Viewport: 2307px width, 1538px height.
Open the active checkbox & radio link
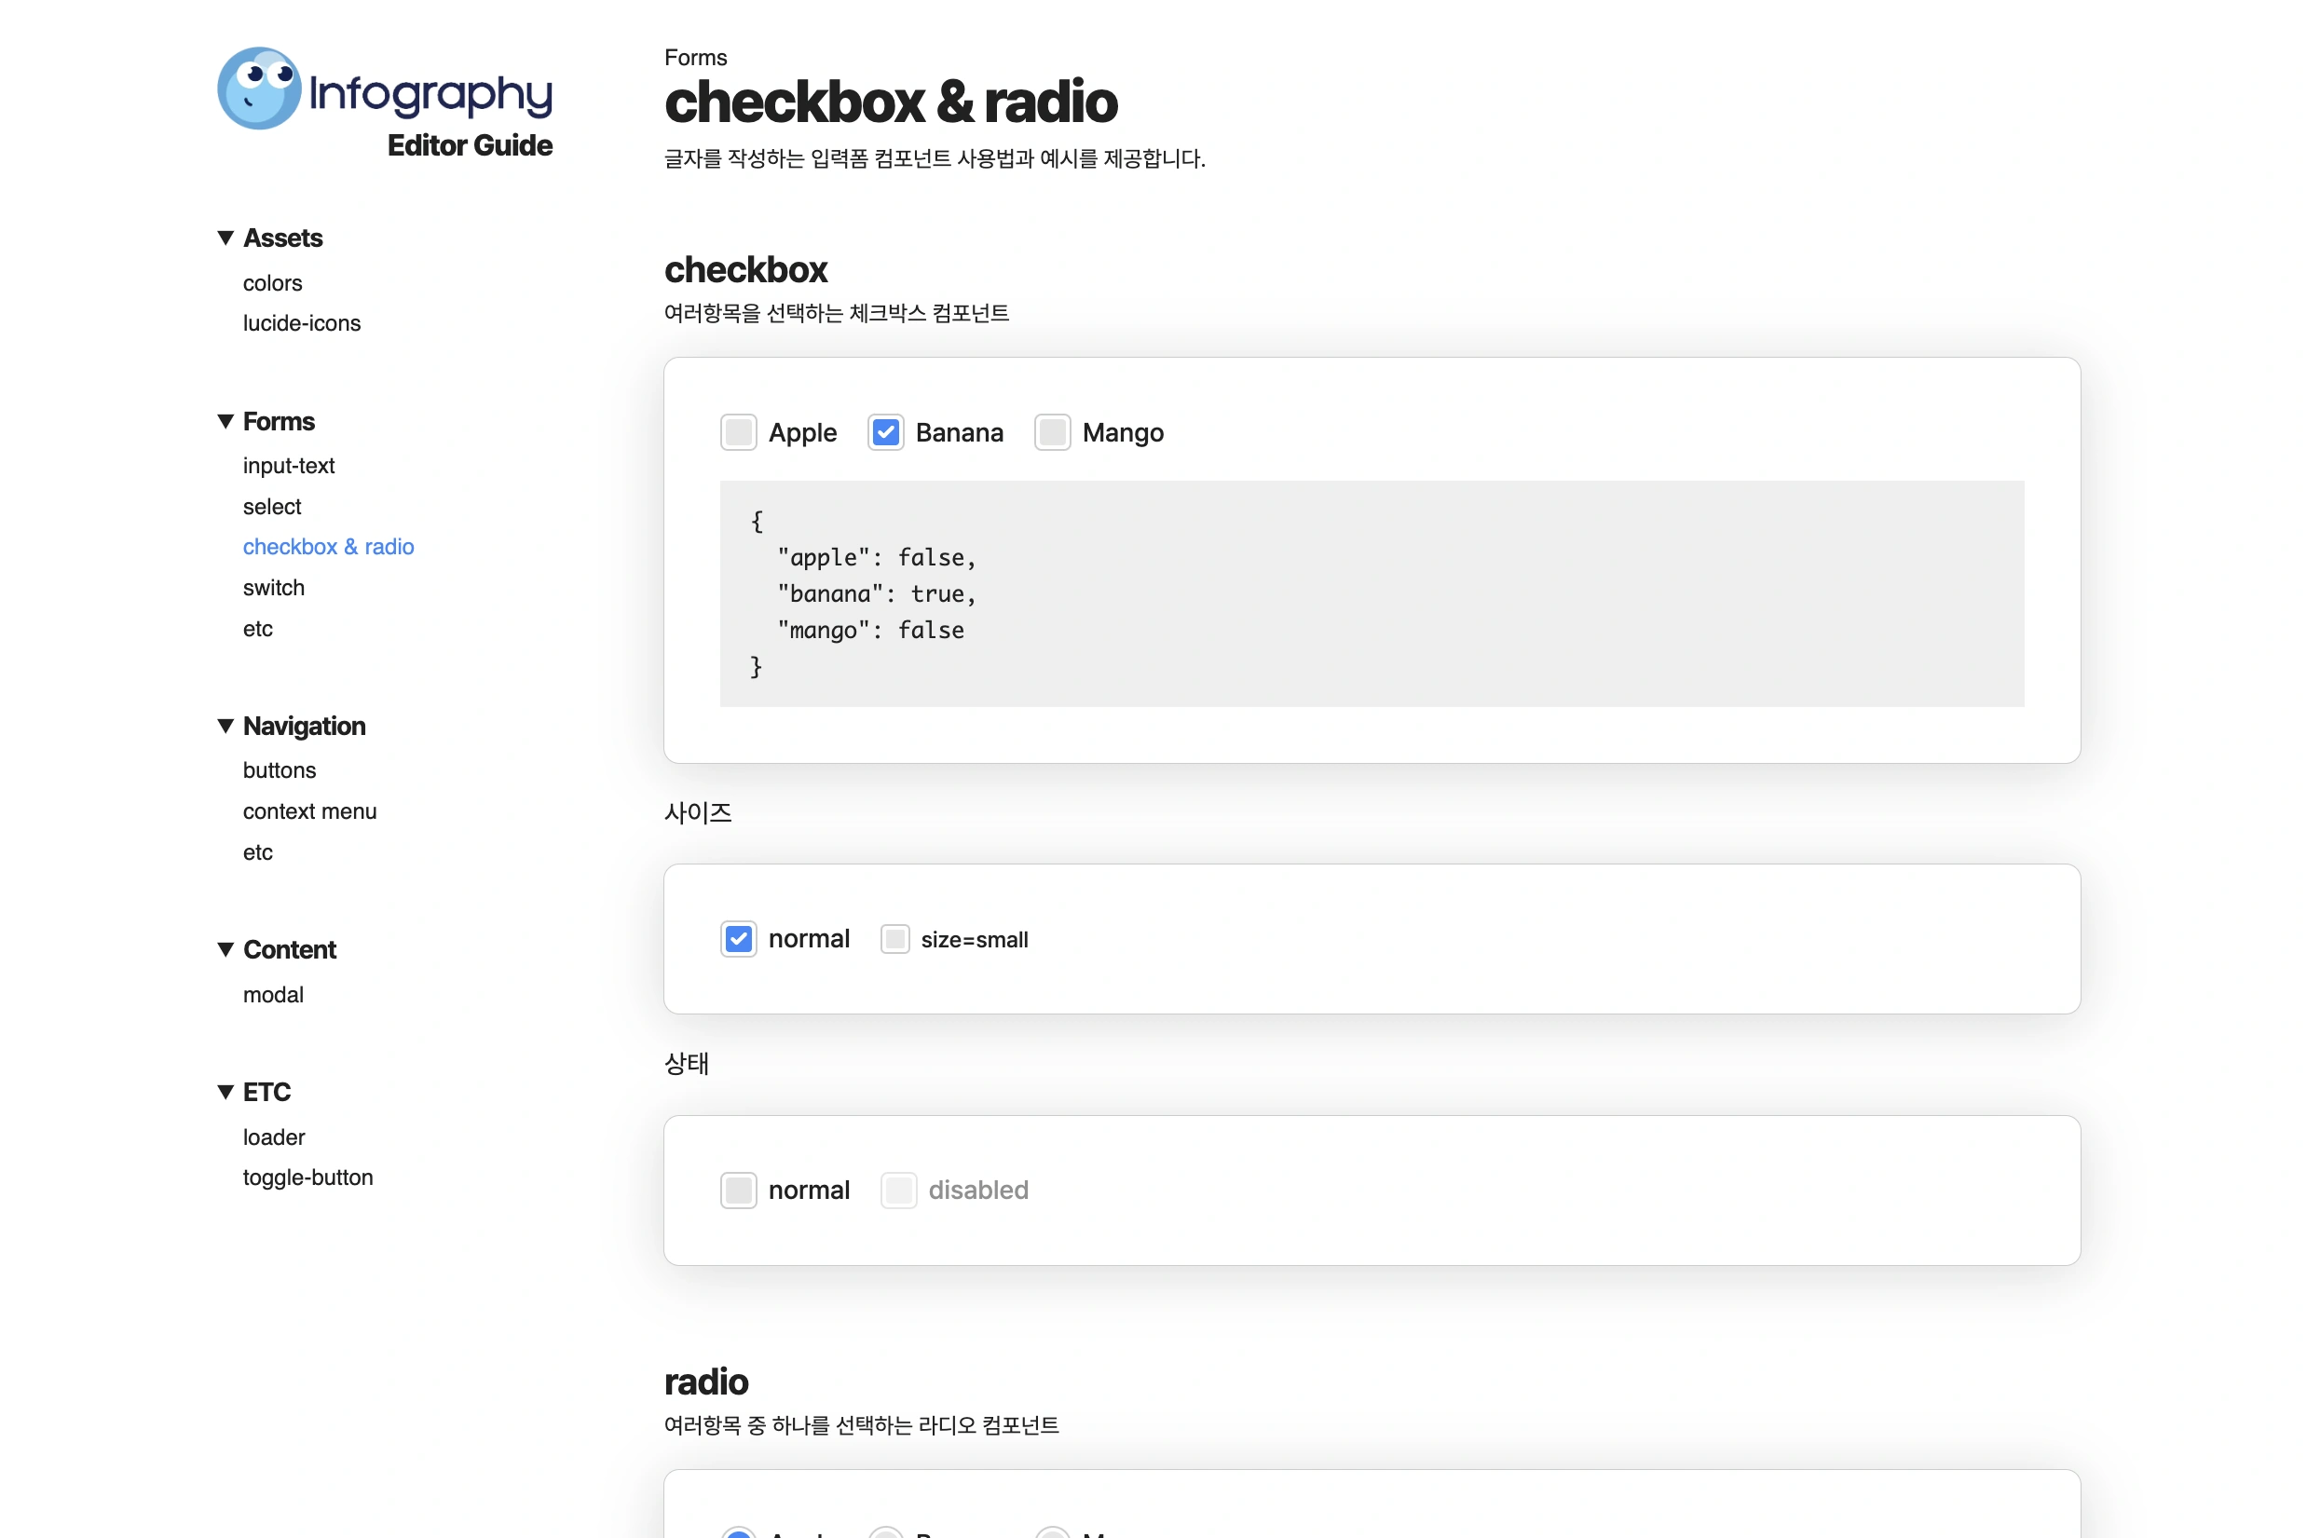(329, 548)
